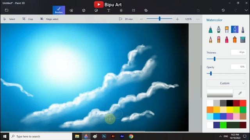This screenshot has height=140, width=250.
Task: Click the Undo button
Action: [x=211, y=10]
